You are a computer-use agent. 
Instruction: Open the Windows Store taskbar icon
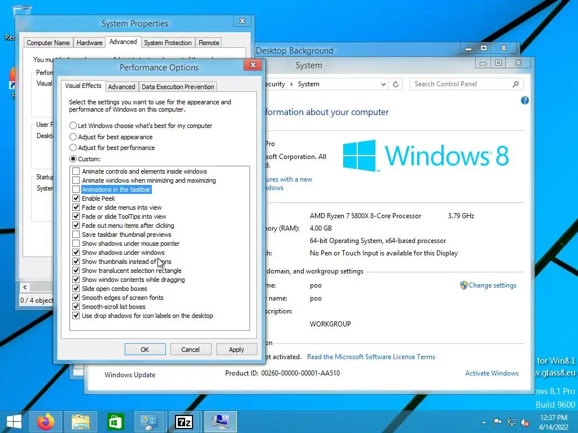click(x=115, y=422)
